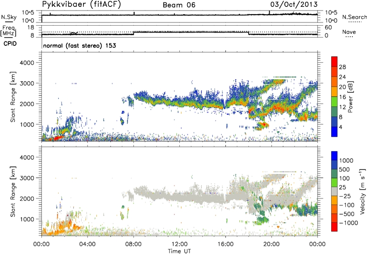Click 'normal (fast stereo) 153' text
The height and width of the screenshot is (254, 367).
79,45
